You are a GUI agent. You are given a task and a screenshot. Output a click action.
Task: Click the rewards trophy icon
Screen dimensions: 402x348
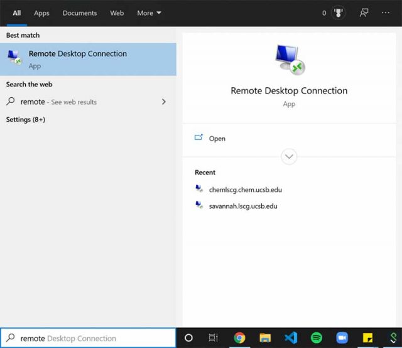[338, 13]
